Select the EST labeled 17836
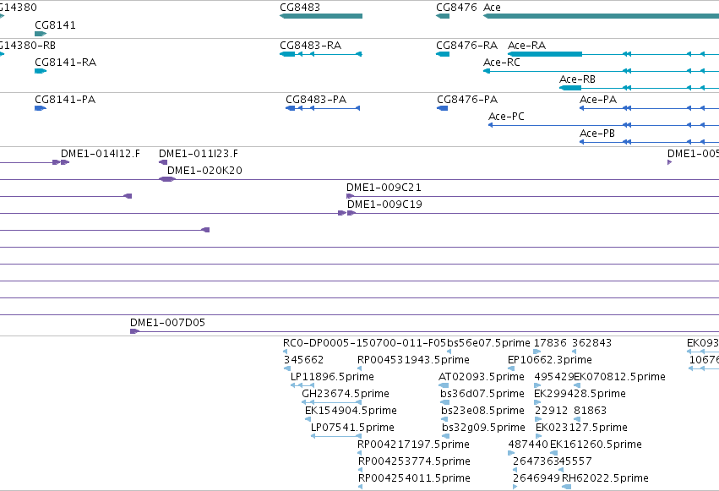 [550, 343]
